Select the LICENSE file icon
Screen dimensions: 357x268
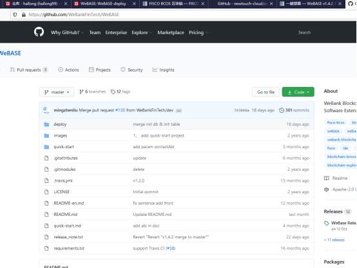coord(46,192)
